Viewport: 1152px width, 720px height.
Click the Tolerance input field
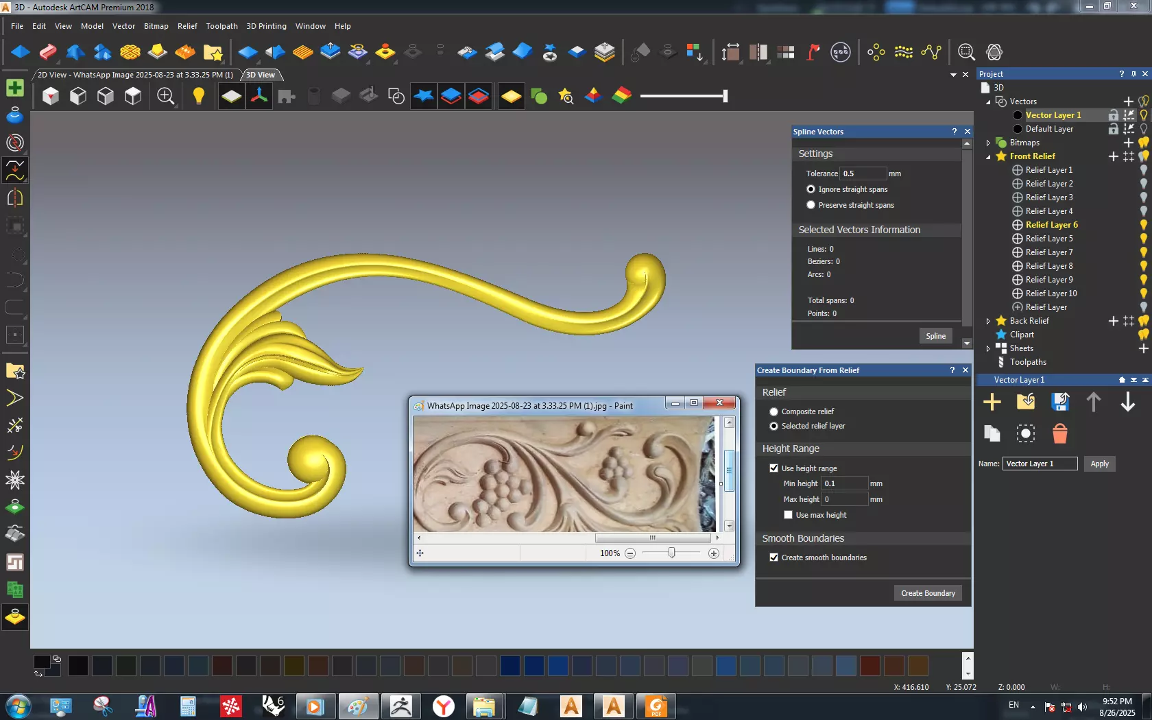863,173
